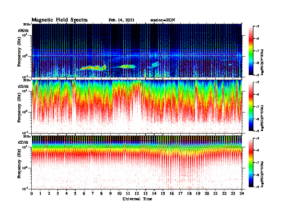Click hour tick label "1" on time axis
The image size is (288, 222).
coord(40,194)
